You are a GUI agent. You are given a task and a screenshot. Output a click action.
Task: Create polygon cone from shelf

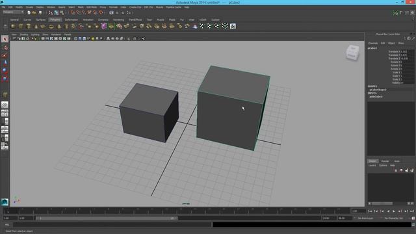coord(36,26)
